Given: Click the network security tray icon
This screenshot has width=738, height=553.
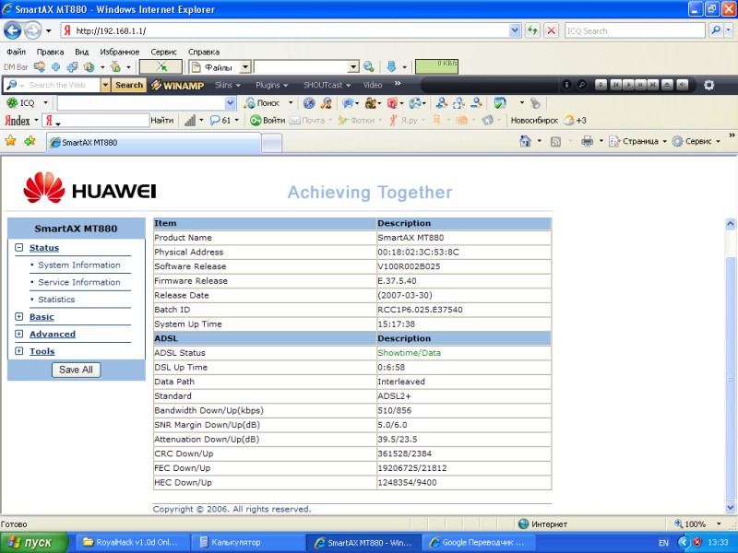Looking at the screenshot, I should pyautogui.click(x=697, y=542).
